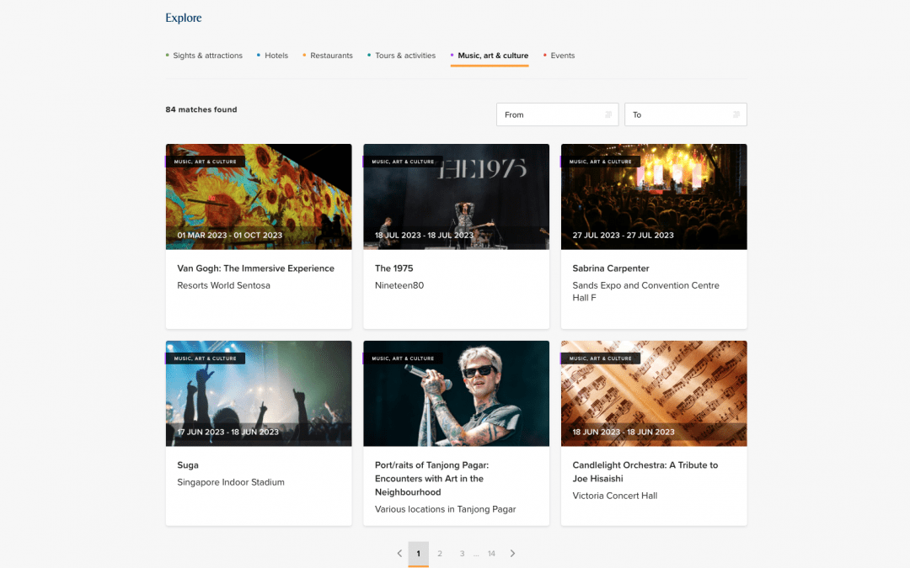Jump to page 14 of results

pyautogui.click(x=491, y=554)
